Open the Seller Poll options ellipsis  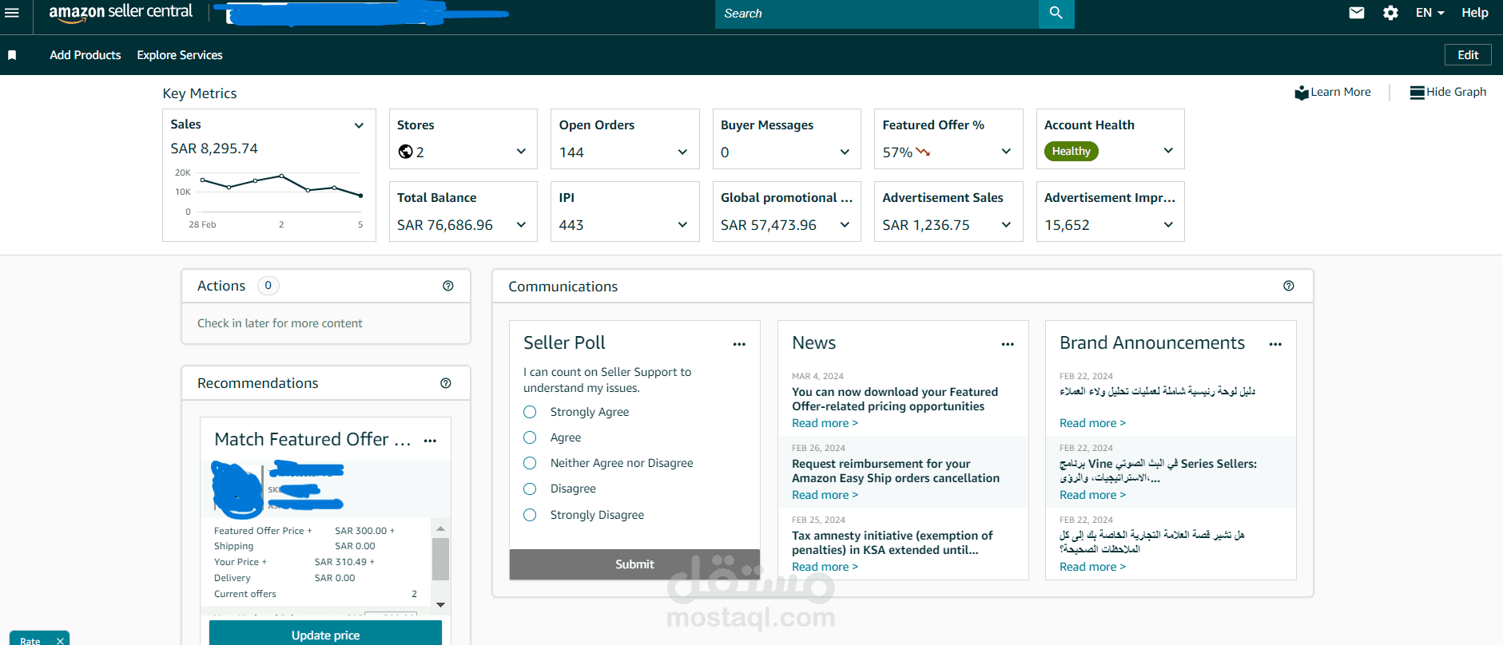pos(739,344)
